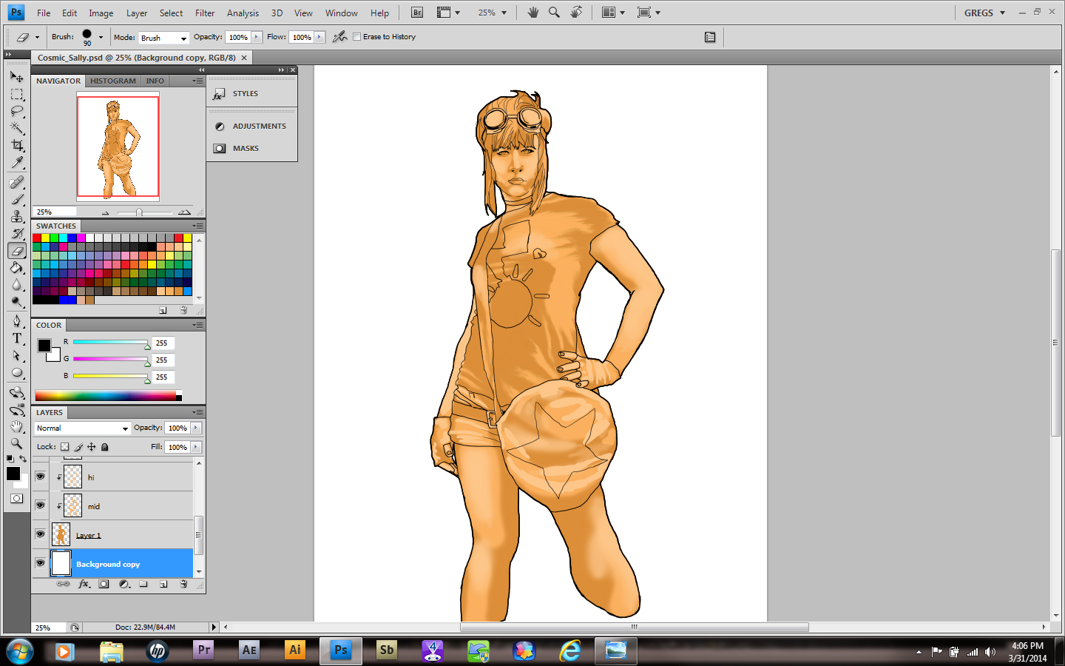1065x666 pixels.
Task: Open the Filter menu
Action: pos(205,13)
